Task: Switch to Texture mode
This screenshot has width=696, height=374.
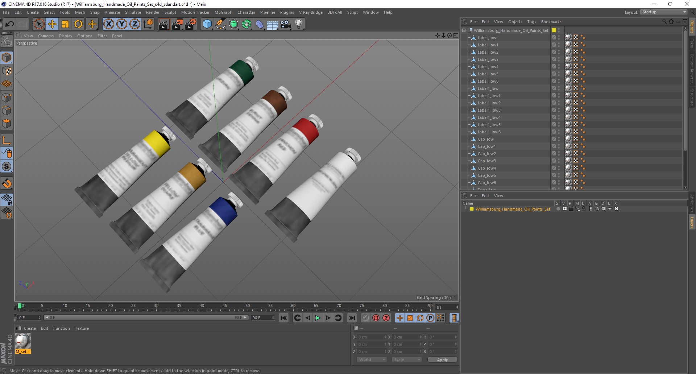Action: [x=7, y=71]
